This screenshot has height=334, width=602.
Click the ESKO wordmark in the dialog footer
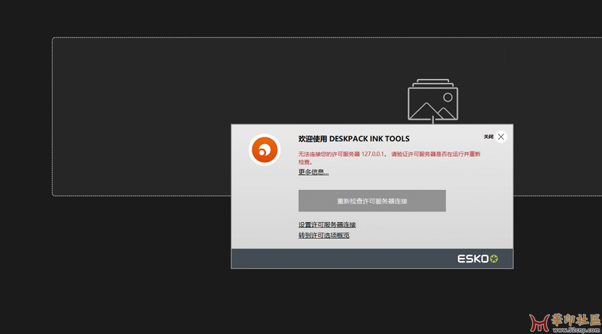coord(473,259)
